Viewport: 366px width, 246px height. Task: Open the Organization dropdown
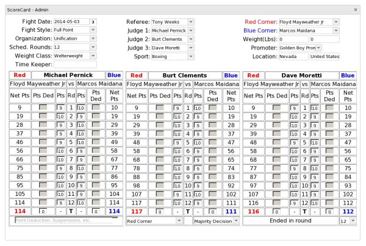click(x=93, y=38)
